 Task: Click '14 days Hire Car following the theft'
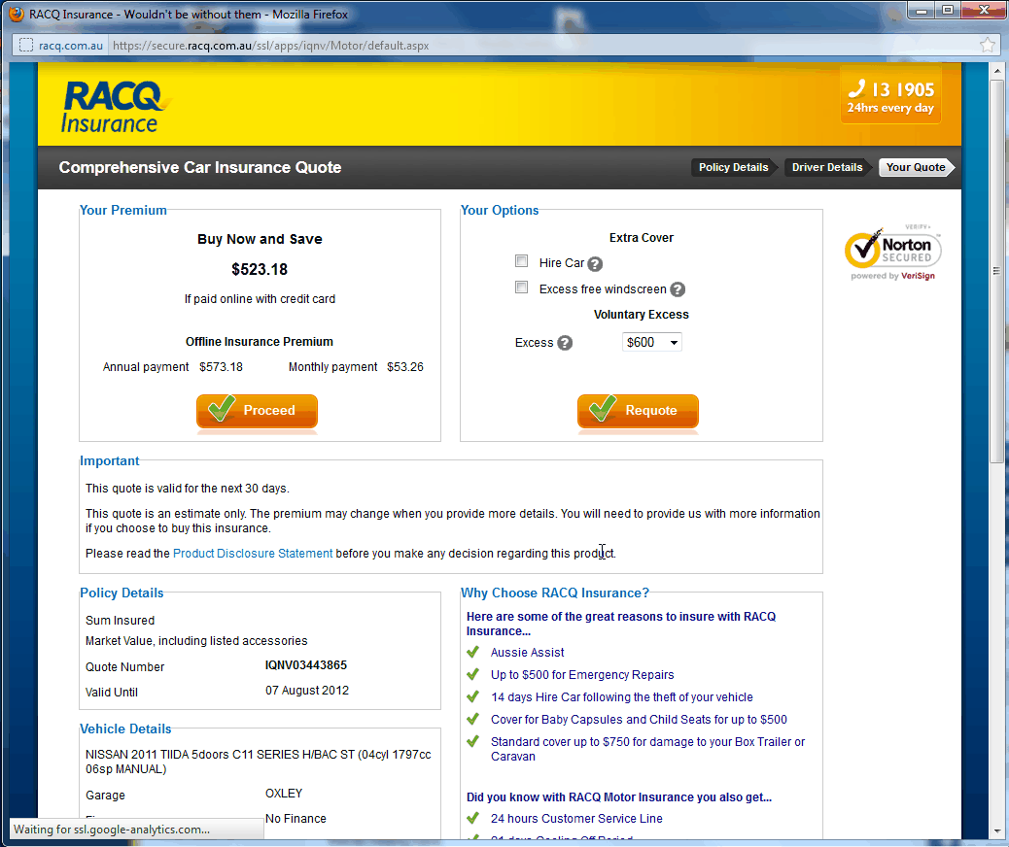[621, 697]
